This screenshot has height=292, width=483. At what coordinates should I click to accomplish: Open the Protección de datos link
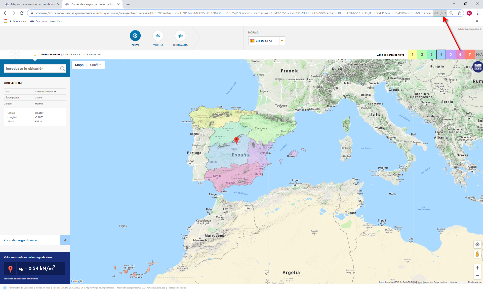[x=177, y=288]
